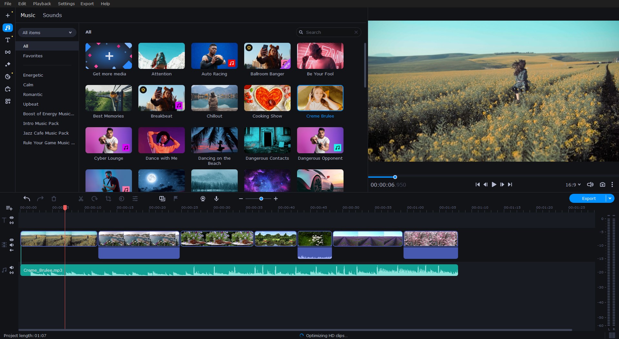Open the File menu
This screenshot has height=339, width=619.
(x=8, y=4)
